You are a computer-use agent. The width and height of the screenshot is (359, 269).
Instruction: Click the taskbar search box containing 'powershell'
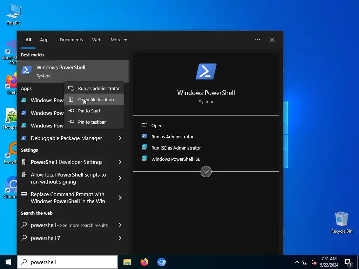[67, 262]
